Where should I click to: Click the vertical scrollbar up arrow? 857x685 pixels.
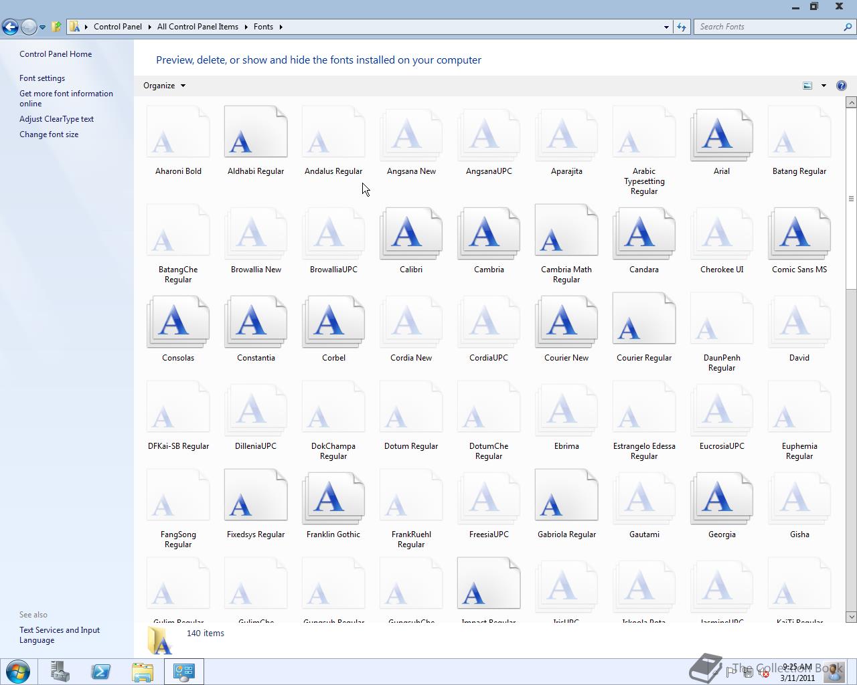coord(852,102)
